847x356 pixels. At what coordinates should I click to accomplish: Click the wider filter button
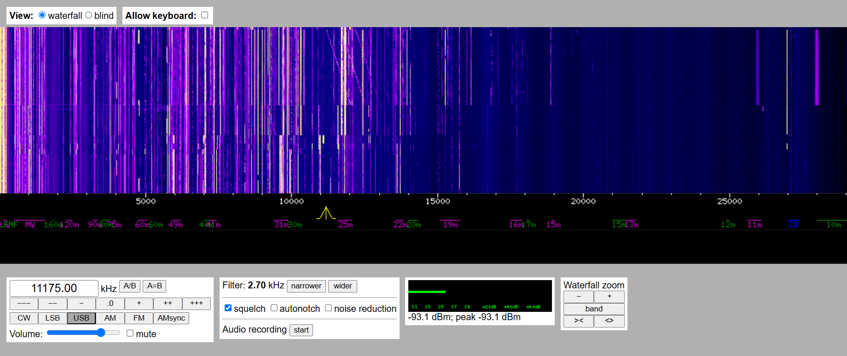coord(342,286)
